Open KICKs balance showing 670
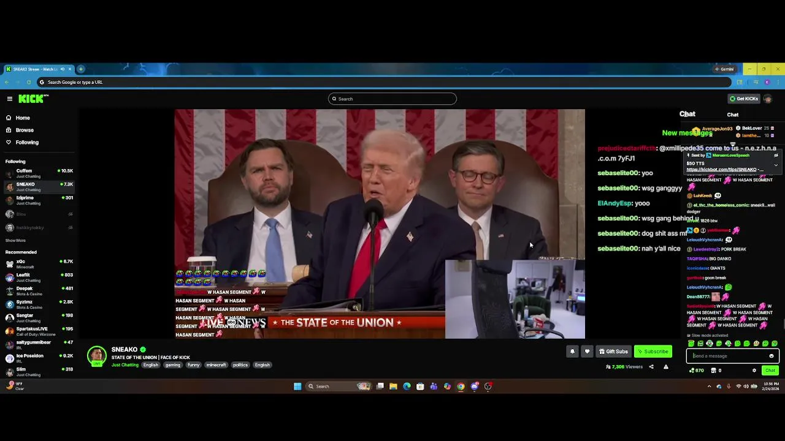 [x=697, y=371]
